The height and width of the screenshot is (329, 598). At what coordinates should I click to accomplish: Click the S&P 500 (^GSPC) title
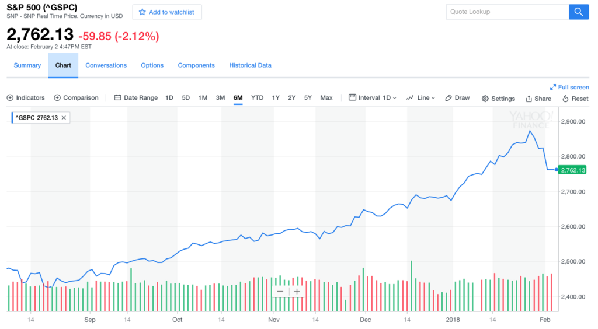[42, 7]
